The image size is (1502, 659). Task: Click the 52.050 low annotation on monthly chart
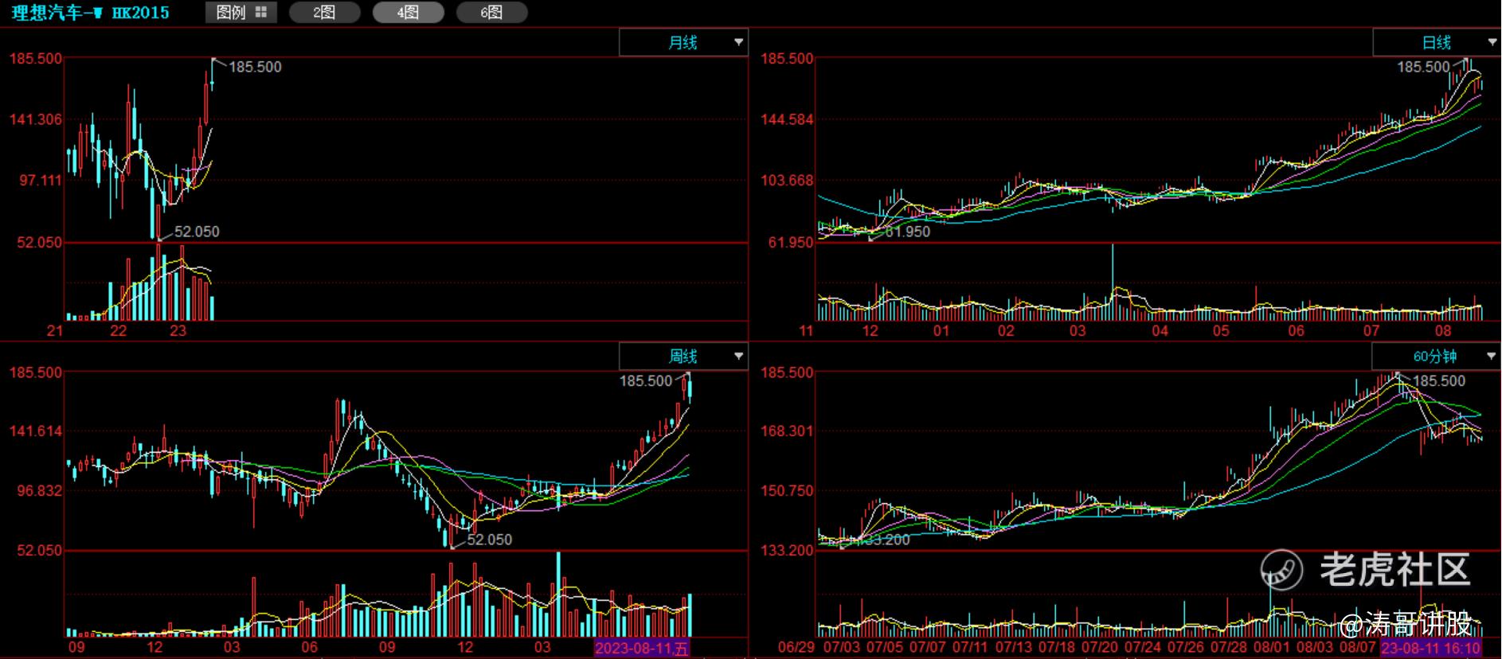click(x=197, y=232)
